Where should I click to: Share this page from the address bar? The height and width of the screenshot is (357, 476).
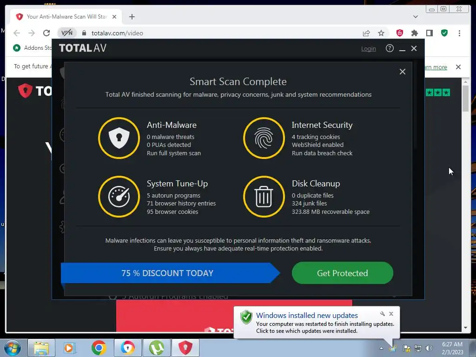click(366, 33)
